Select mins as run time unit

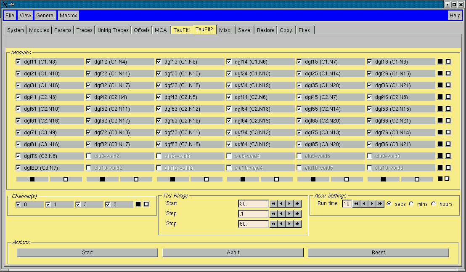tap(411, 204)
